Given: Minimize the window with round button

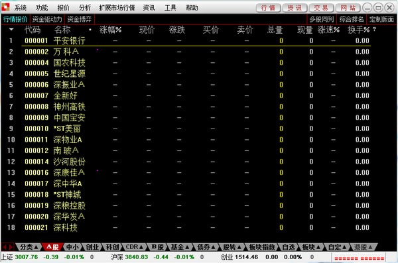Looking at the screenshot, I should [x=367, y=8].
